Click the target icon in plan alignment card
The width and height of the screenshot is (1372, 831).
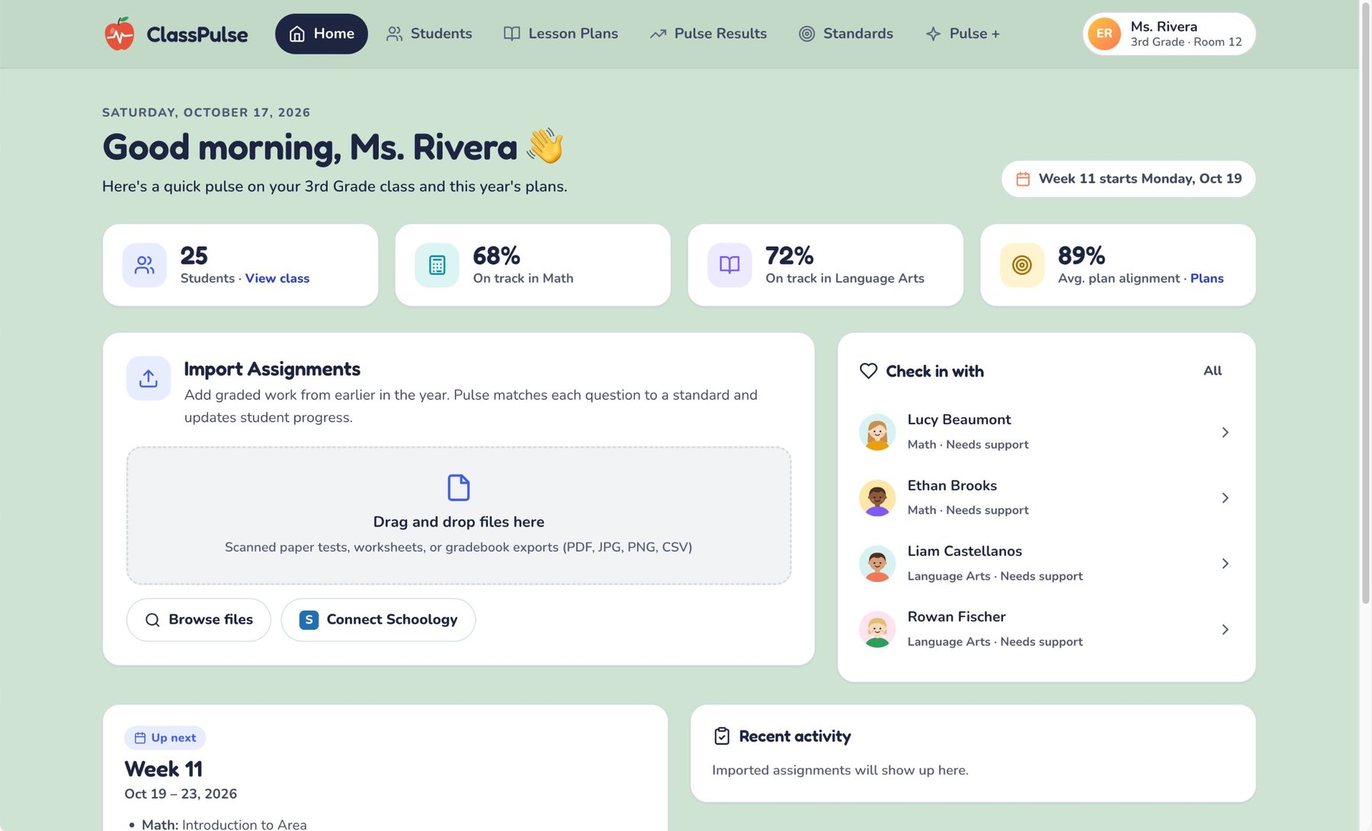(1021, 265)
